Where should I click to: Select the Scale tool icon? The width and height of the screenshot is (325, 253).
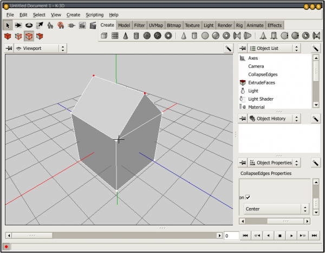coord(40,25)
